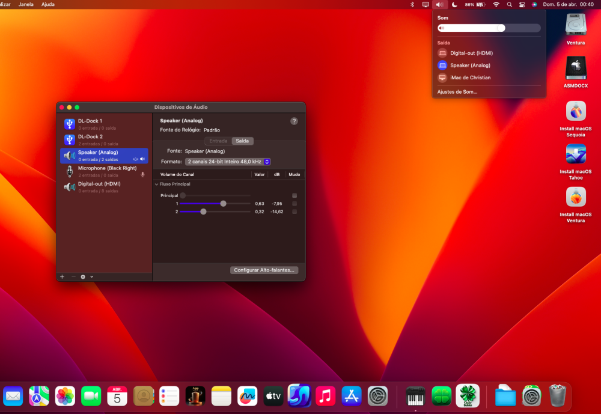Screen dimensions: 601x414
Task: Select the DL-Dock 2 USB device icon
Action: pos(69,139)
